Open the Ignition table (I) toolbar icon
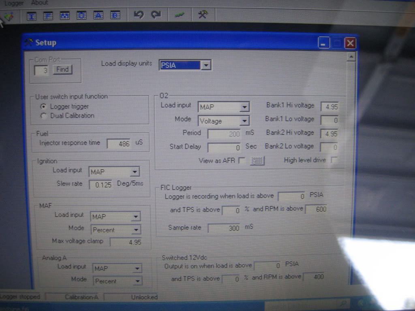Viewport: 415px width, 311px height. pyautogui.click(x=31, y=16)
